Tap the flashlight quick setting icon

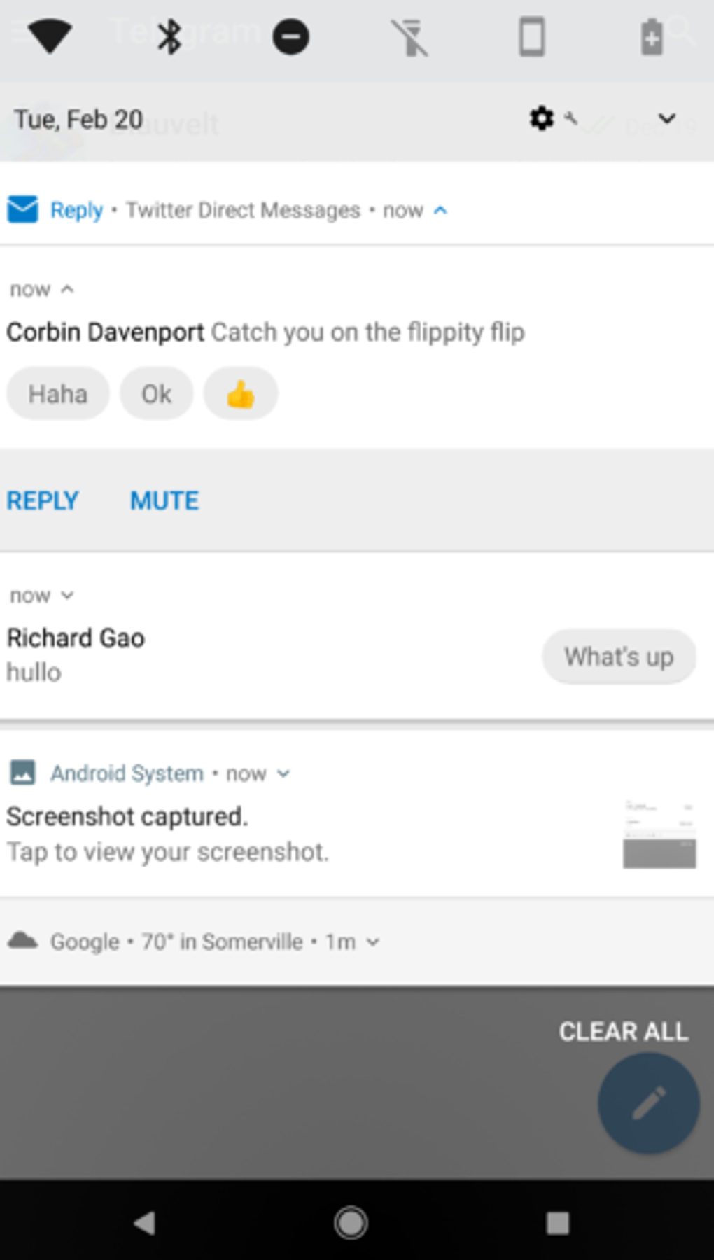(x=410, y=37)
